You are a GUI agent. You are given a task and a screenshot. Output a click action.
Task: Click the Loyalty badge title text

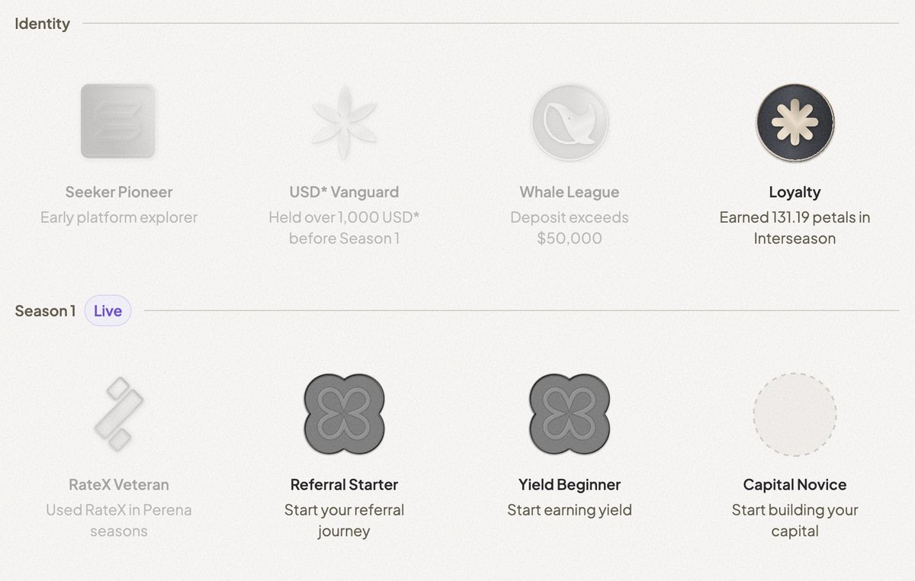pyautogui.click(x=795, y=192)
